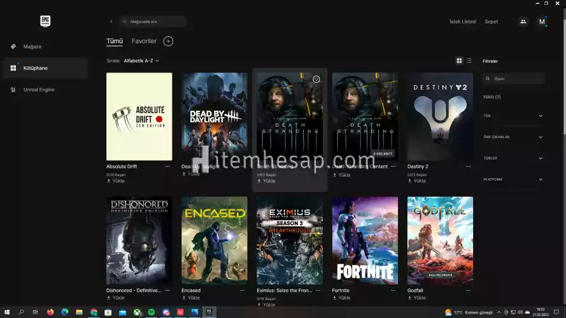Open Spotify from the Windows taskbar
The width and height of the screenshot is (566, 318).
pos(152,312)
